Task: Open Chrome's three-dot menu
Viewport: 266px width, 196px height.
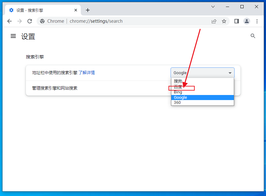Action: (257, 21)
